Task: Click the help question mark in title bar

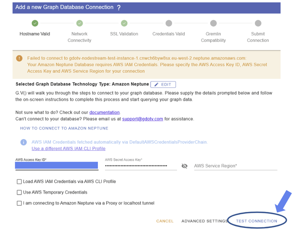Action: 118,8
